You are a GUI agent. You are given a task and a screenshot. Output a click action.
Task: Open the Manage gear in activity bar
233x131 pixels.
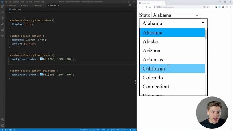tap(3, 125)
